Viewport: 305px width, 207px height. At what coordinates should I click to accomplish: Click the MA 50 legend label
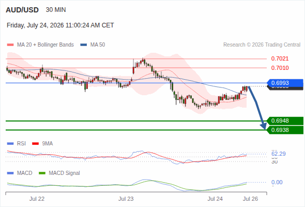click(x=98, y=45)
